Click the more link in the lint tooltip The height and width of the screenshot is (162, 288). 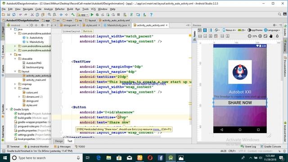coord(157,129)
